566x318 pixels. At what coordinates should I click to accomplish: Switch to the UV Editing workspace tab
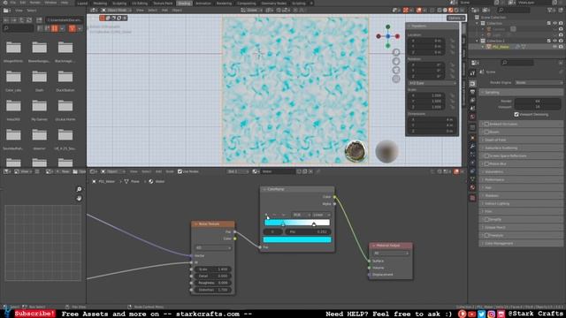pyautogui.click(x=140, y=4)
